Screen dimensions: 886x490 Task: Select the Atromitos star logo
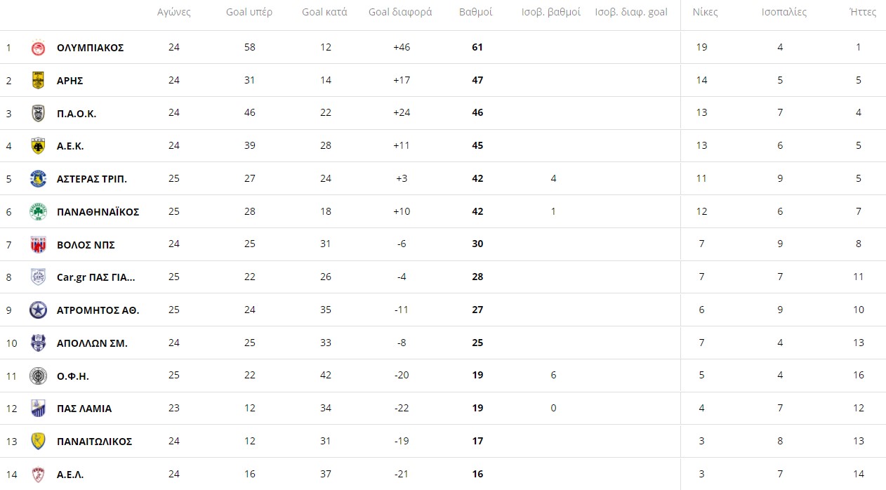(38, 310)
